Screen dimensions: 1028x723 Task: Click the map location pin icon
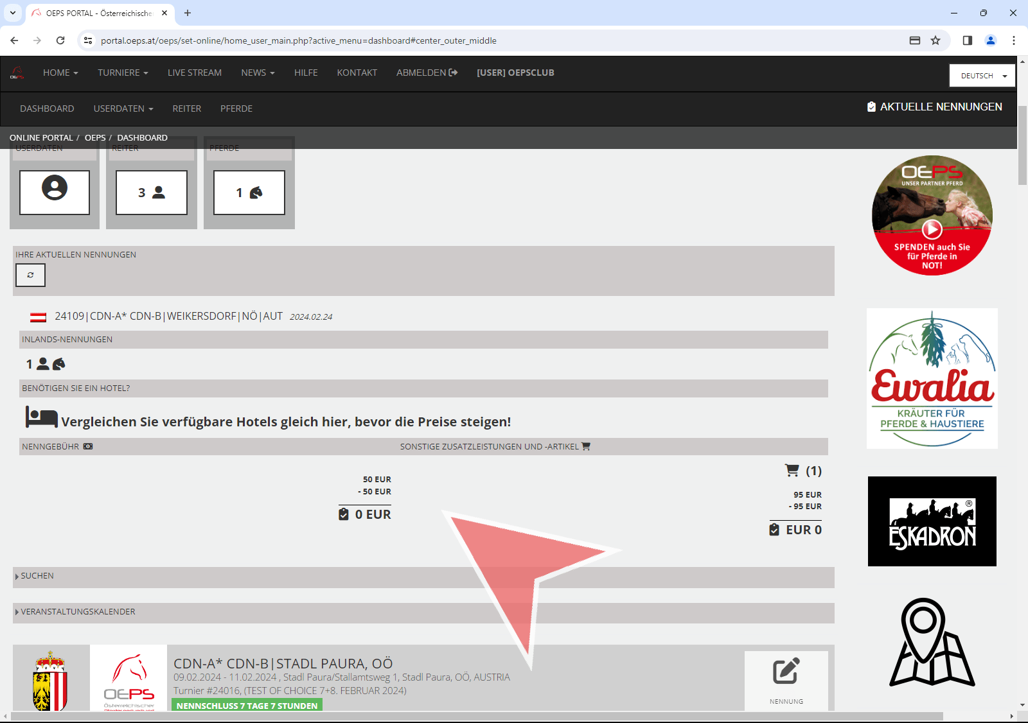tap(932, 642)
